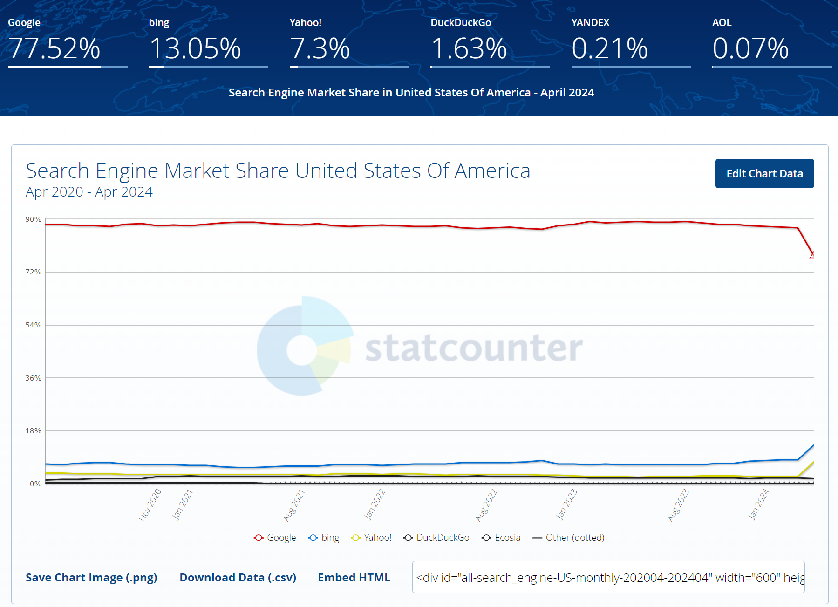Screen dimensions: 838x607
Task: Click DuckDuckGo legend circle icon
Action: tap(408, 538)
